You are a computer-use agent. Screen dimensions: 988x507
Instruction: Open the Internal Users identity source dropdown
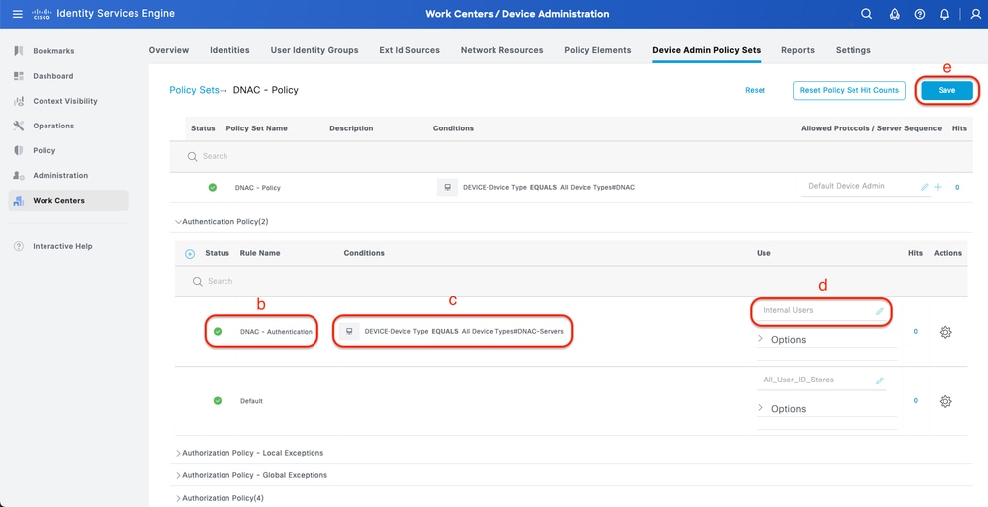tap(821, 311)
